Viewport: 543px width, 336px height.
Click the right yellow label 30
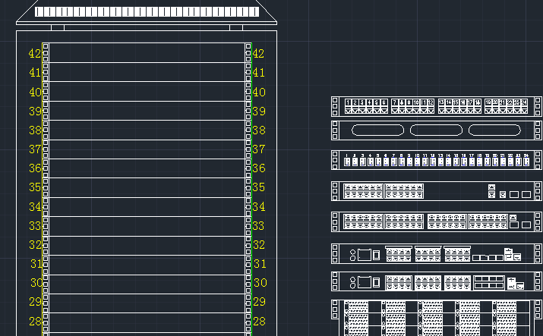(260, 283)
